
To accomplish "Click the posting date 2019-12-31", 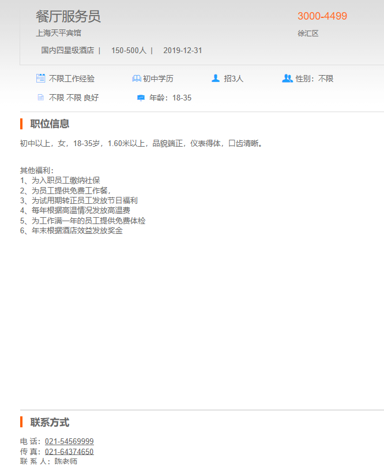I will click(x=183, y=50).
